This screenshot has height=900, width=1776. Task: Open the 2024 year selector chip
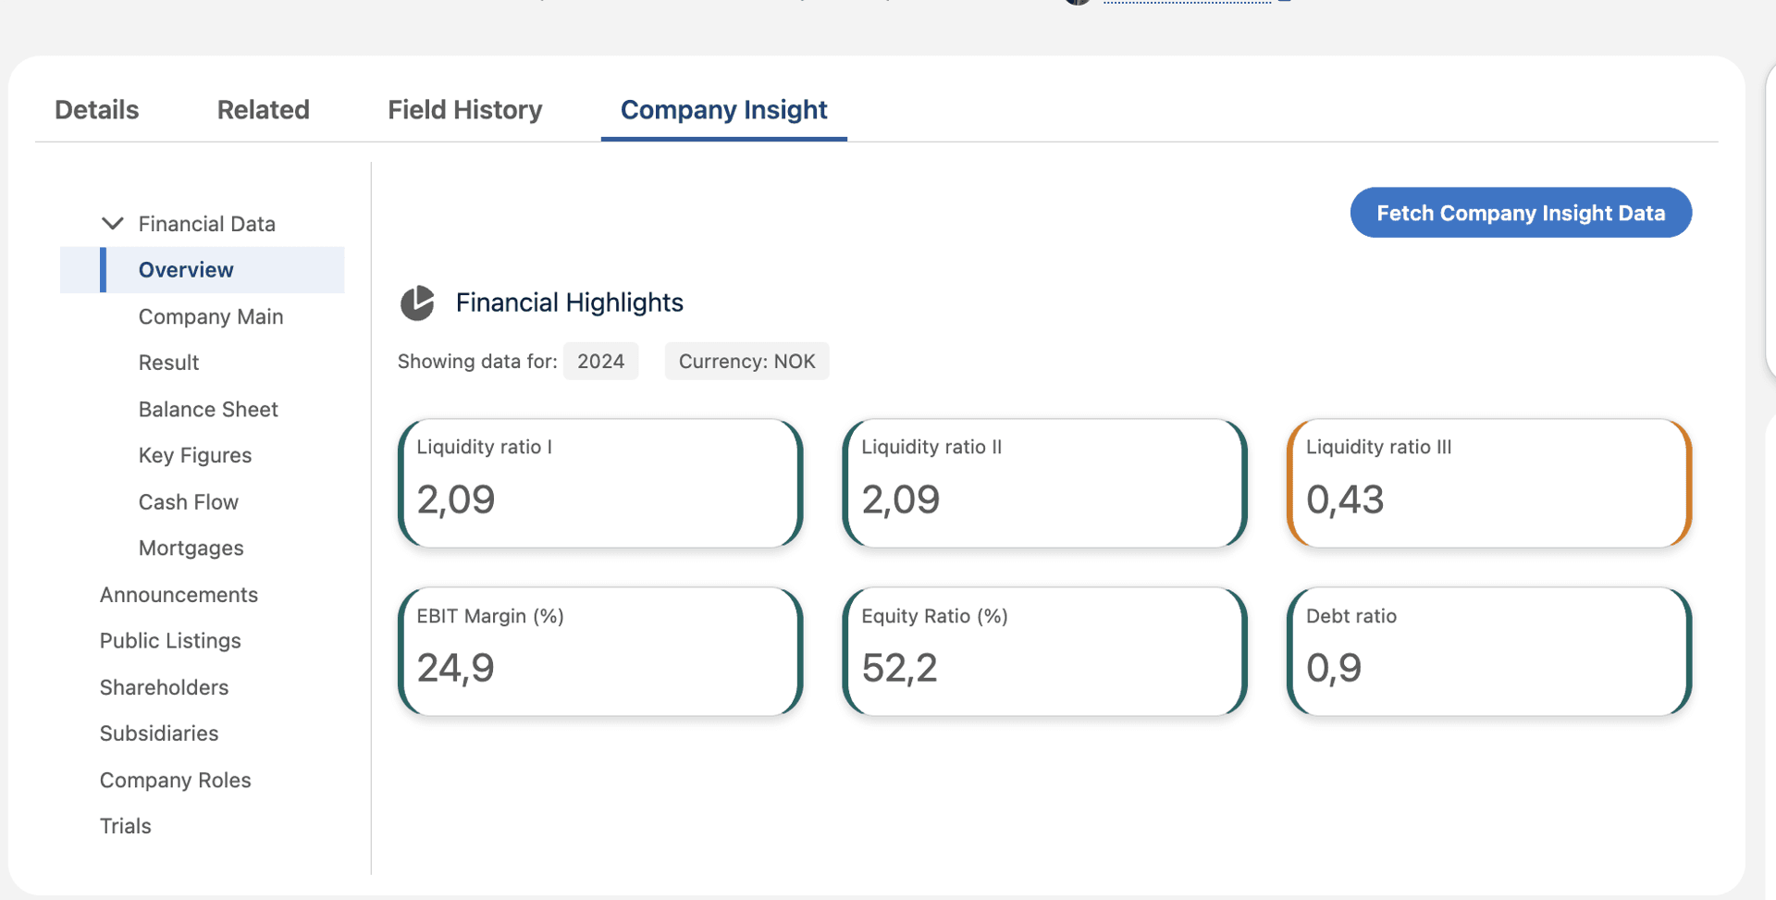600,361
